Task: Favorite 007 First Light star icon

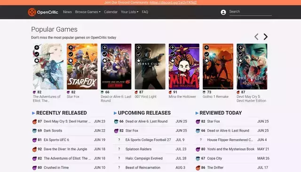Action: click(139, 61)
